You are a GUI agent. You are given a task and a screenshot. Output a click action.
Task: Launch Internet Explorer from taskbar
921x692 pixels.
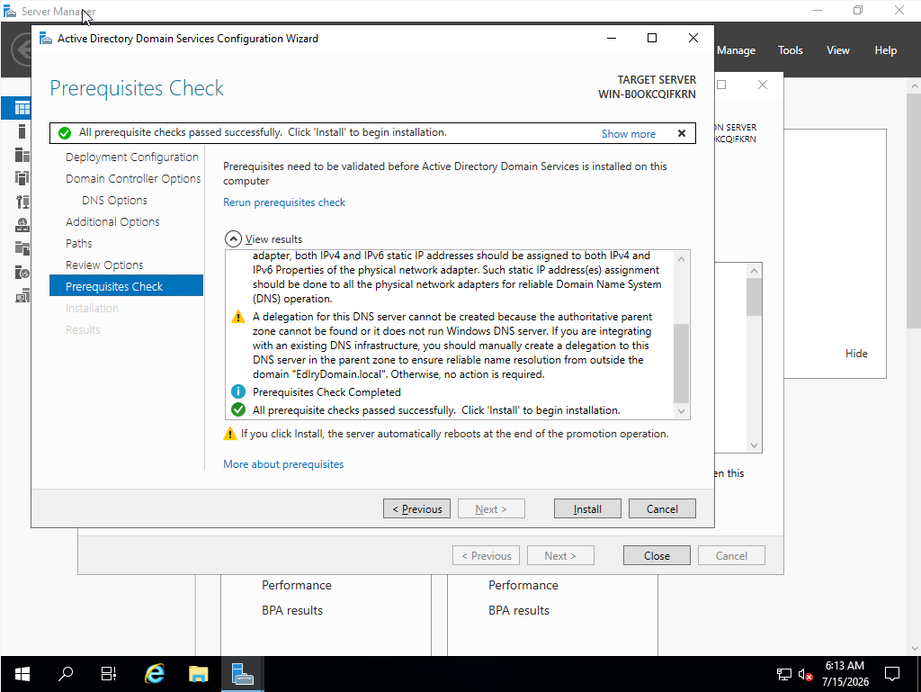click(155, 674)
